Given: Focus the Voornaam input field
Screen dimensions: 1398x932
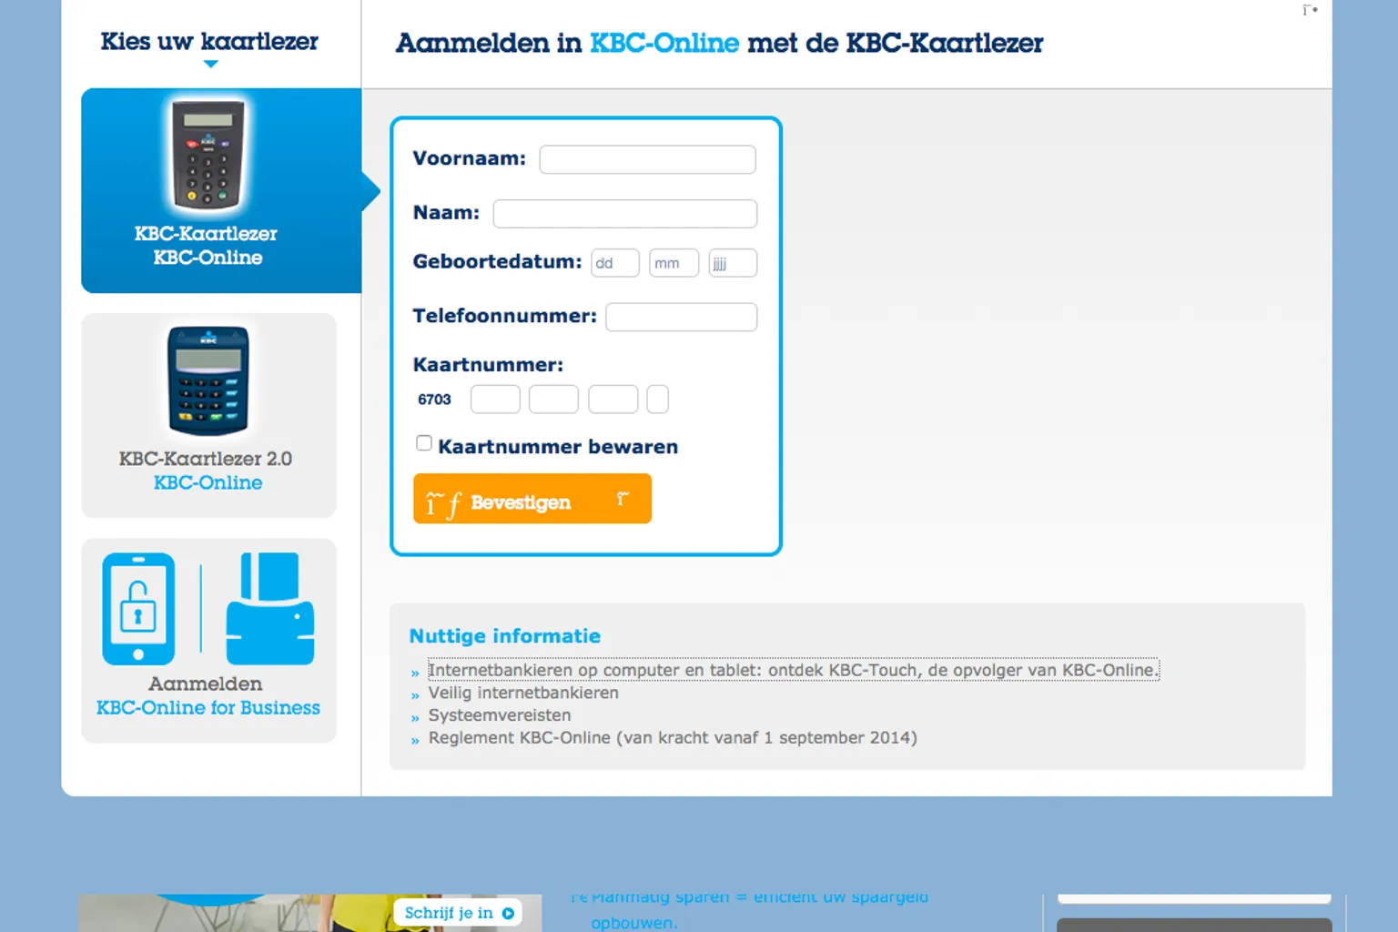Looking at the screenshot, I should point(647,159).
